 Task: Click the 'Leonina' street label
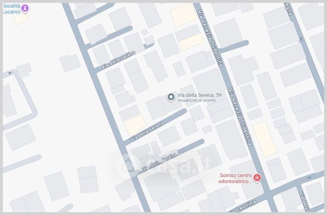(x=246, y=206)
